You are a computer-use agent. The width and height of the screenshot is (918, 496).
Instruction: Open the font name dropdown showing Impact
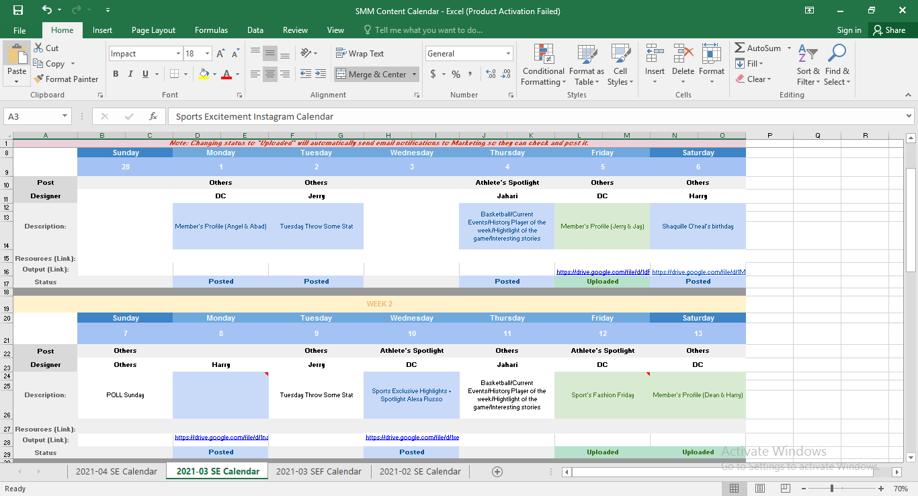178,54
